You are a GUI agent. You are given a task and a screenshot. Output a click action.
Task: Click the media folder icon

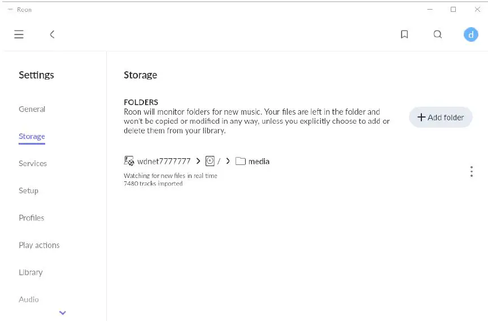pyautogui.click(x=241, y=161)
